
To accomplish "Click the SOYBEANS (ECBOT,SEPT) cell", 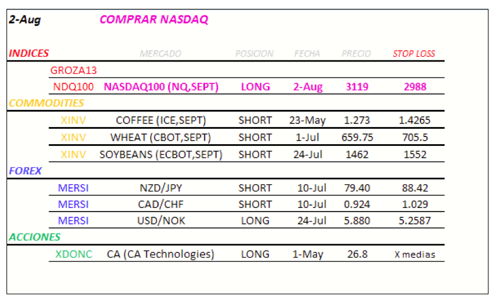I will pyautogui.click(x=161, y=155).
